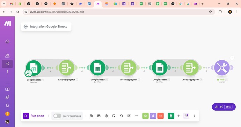Open the first Array aggregator module

(67, 68)
